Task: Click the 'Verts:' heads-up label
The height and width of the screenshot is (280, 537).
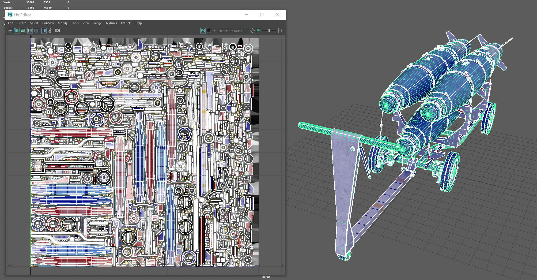Action: click(7, 2)
